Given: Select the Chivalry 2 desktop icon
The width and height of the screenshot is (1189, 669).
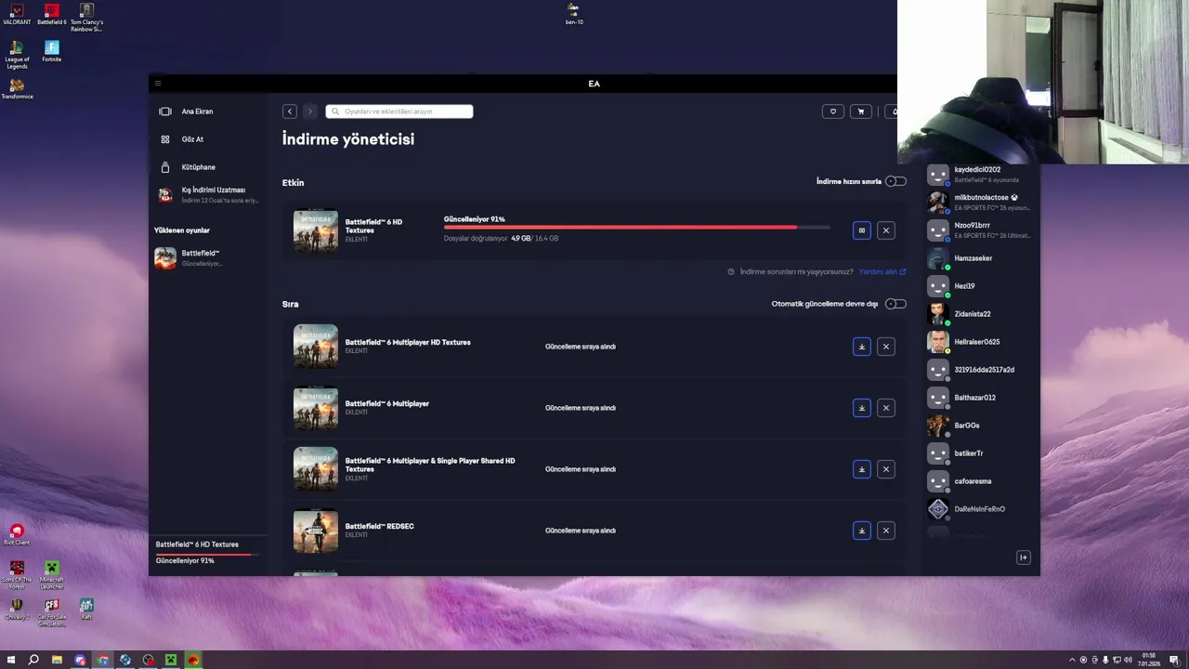Looking at the screenshot, I should tap(17, 610).
